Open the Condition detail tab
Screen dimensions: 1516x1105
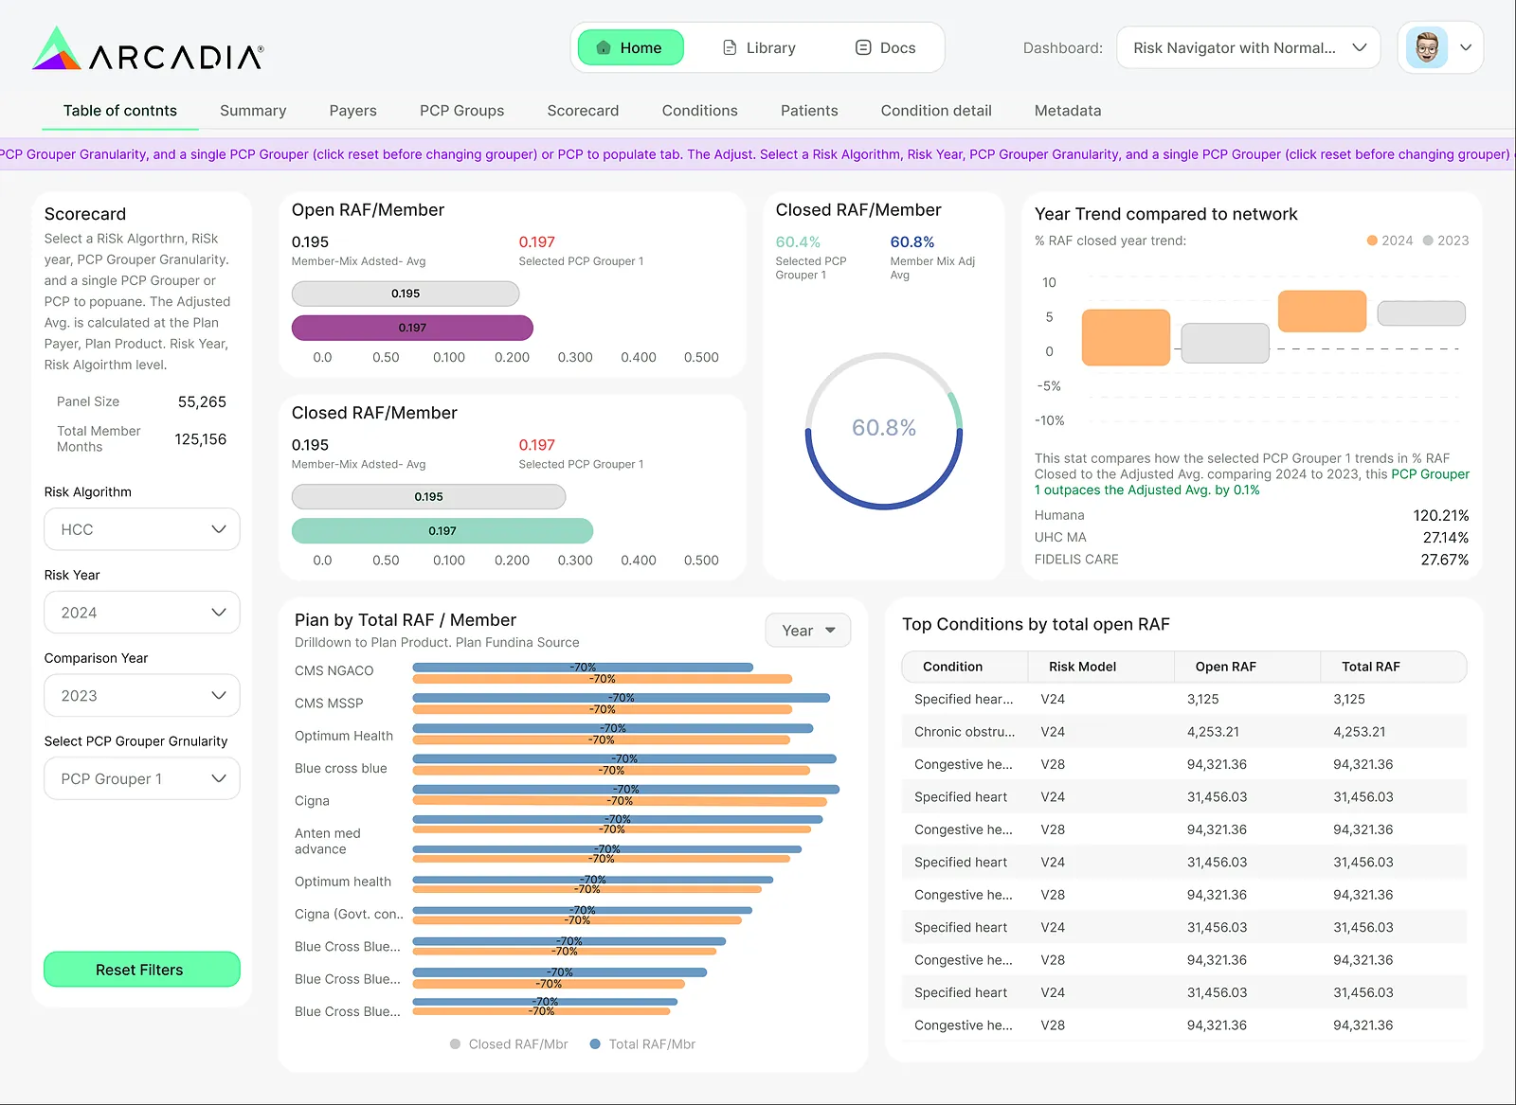click(x=936, y=111)
